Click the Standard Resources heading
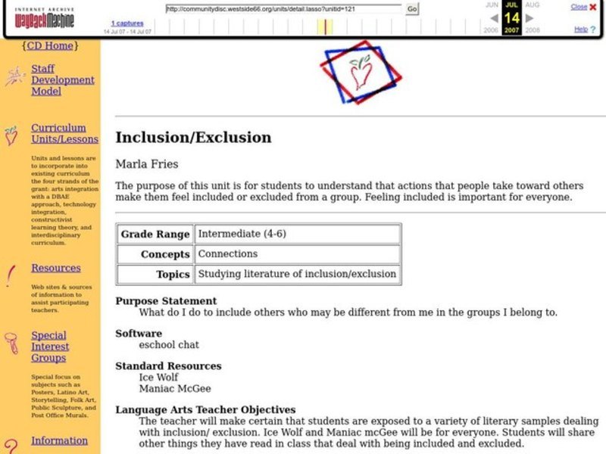Viewport: 606px width, 454px height. pyautogui.click(x=168, y=366)
